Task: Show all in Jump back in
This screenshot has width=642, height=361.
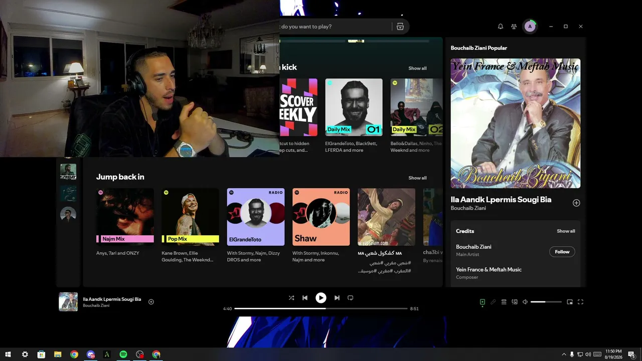Action: [417, 178]
